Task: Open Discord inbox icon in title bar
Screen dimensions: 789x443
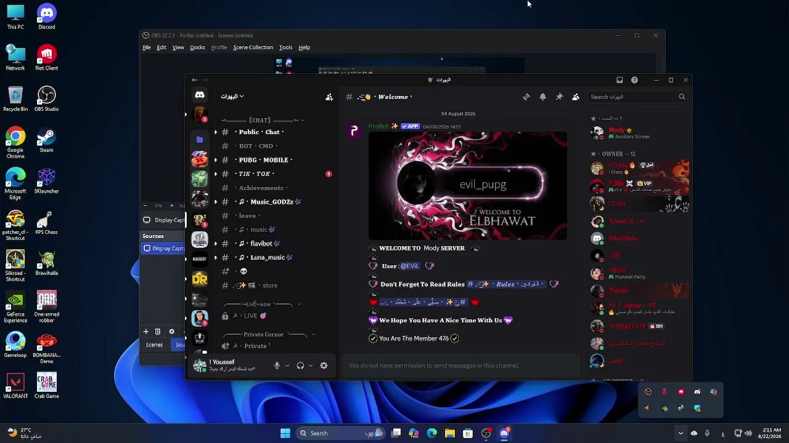Action: (x=619, y=80)
